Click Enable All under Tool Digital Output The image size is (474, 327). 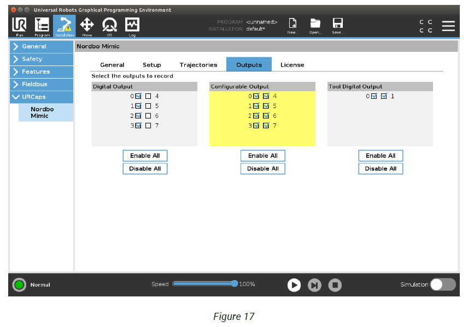tap(381, 156)
